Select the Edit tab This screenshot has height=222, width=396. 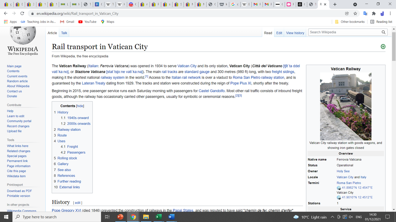pyautogui.click(x=279, y=33)
